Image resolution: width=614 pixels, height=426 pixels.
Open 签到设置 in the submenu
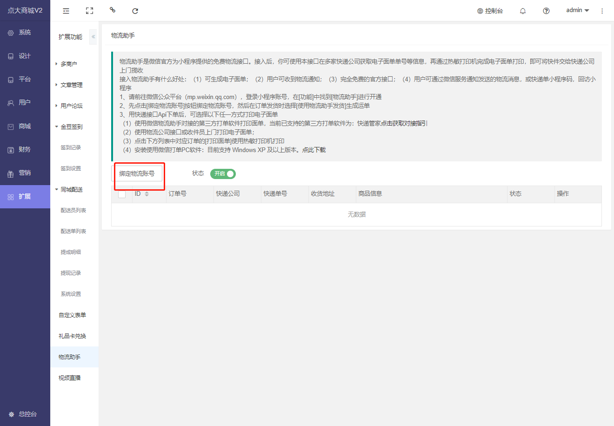pyautogui.click(x=71, y=168)
